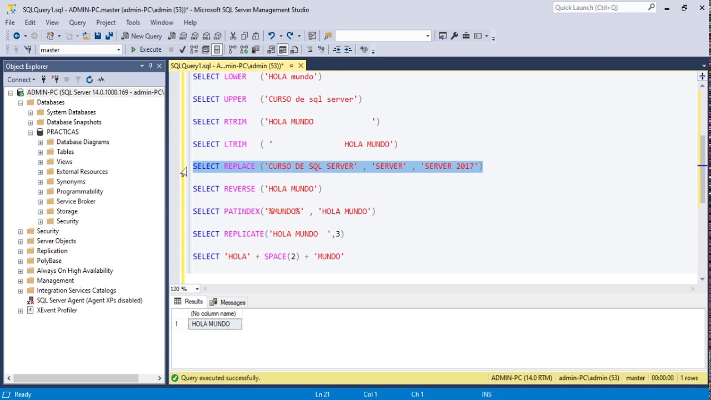Click the Navigate Backward arrow icon

click(x=17, y=36)
